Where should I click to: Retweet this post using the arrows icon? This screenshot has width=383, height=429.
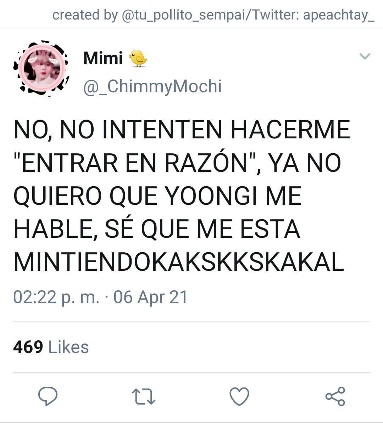pyautogui.click(x=143, y=397)
